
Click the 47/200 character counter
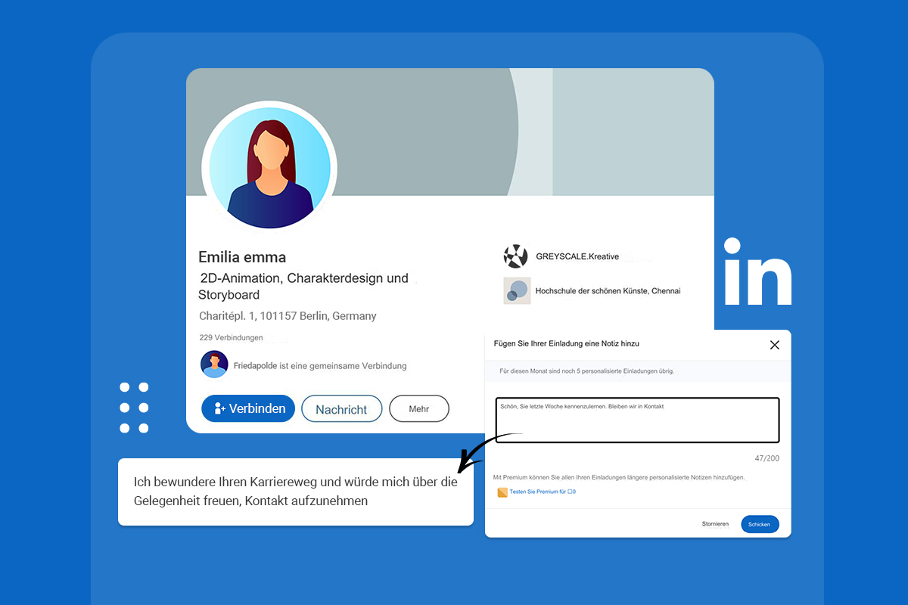[767, 458]
